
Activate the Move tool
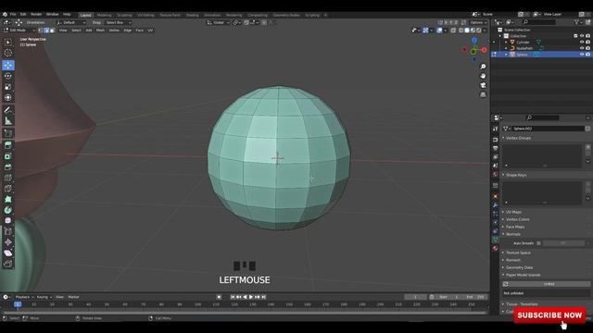pos(8,65)
